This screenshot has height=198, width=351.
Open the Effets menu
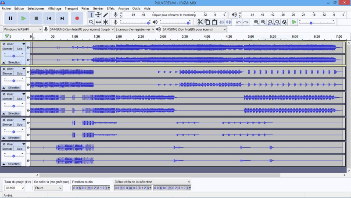point(111,8)
